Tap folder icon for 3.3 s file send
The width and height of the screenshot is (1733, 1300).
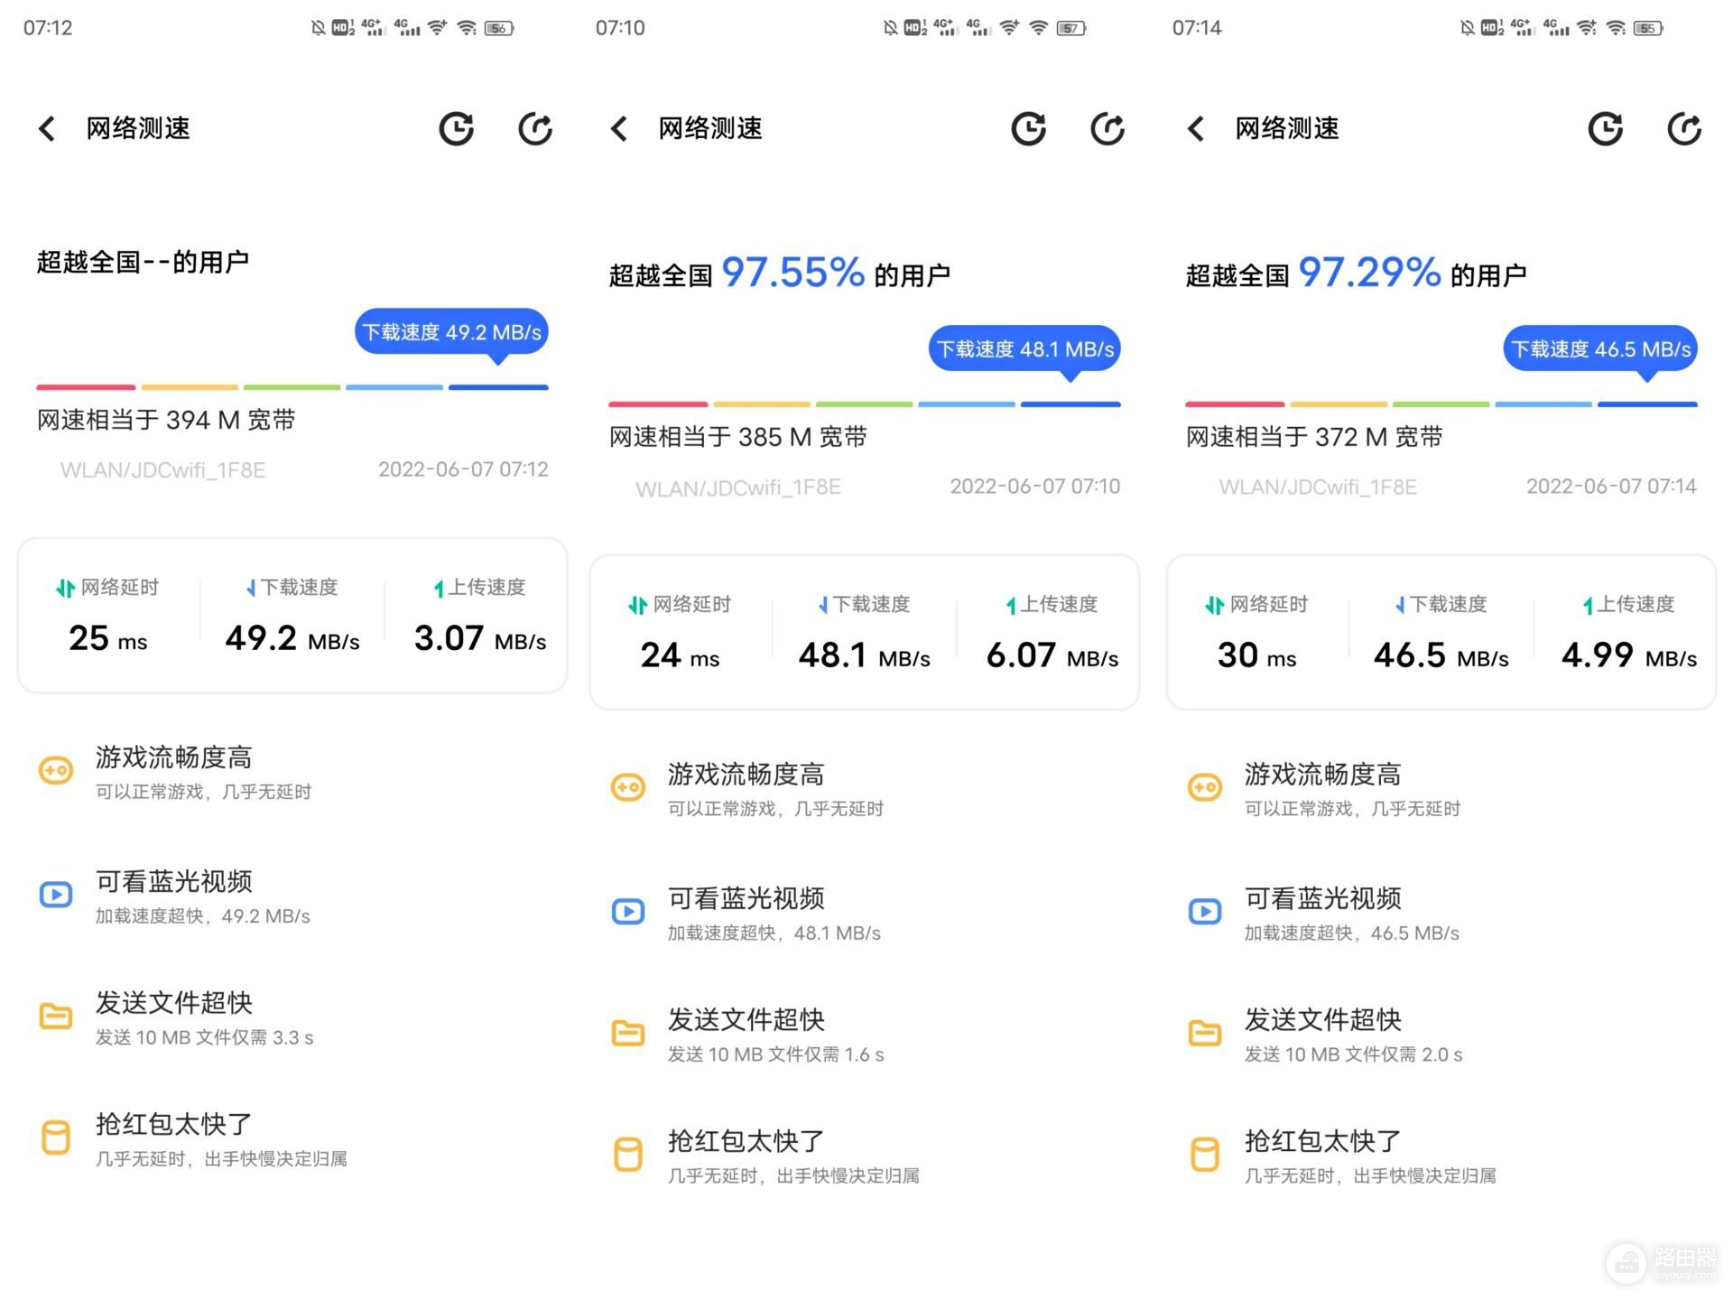56,1016
